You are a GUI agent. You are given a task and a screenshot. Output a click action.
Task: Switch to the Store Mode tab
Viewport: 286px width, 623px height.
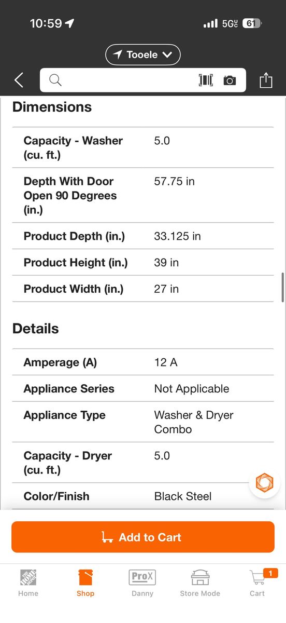click(x=200, y=583)
